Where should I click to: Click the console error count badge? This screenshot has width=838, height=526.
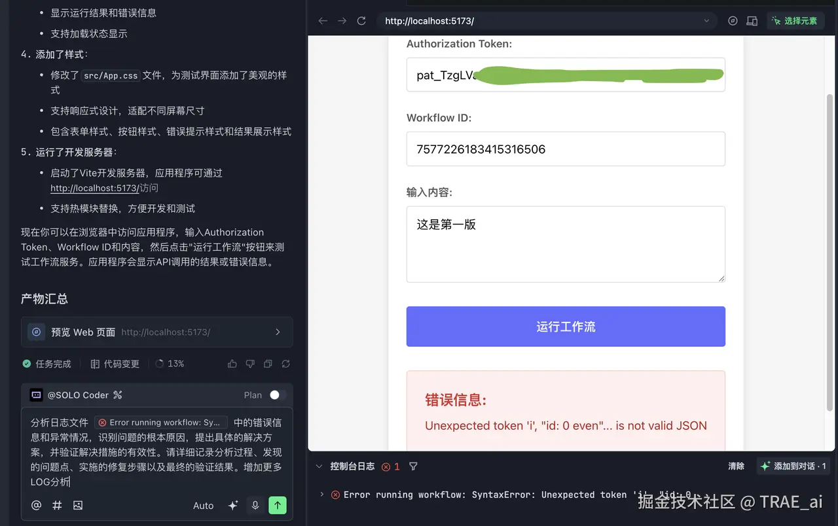coord(391,466)
